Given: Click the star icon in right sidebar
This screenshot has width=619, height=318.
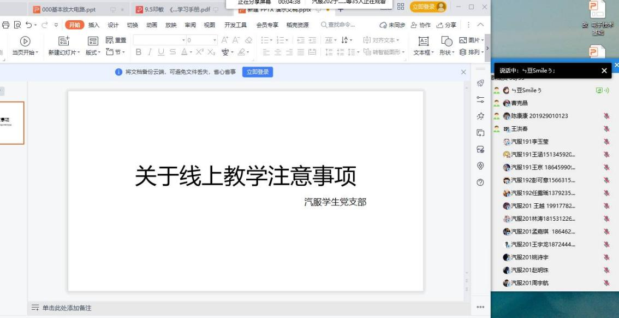Looking at the screenshot, I should coord(480,116).
